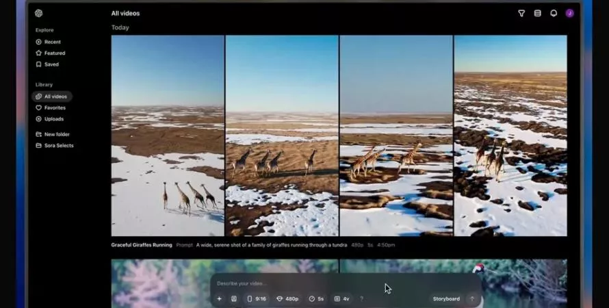Image resolution: width=609 pixels, height=308 pixels.
Task: Click the All videos icon in the sidebar
Action: (x=38, y=97)
